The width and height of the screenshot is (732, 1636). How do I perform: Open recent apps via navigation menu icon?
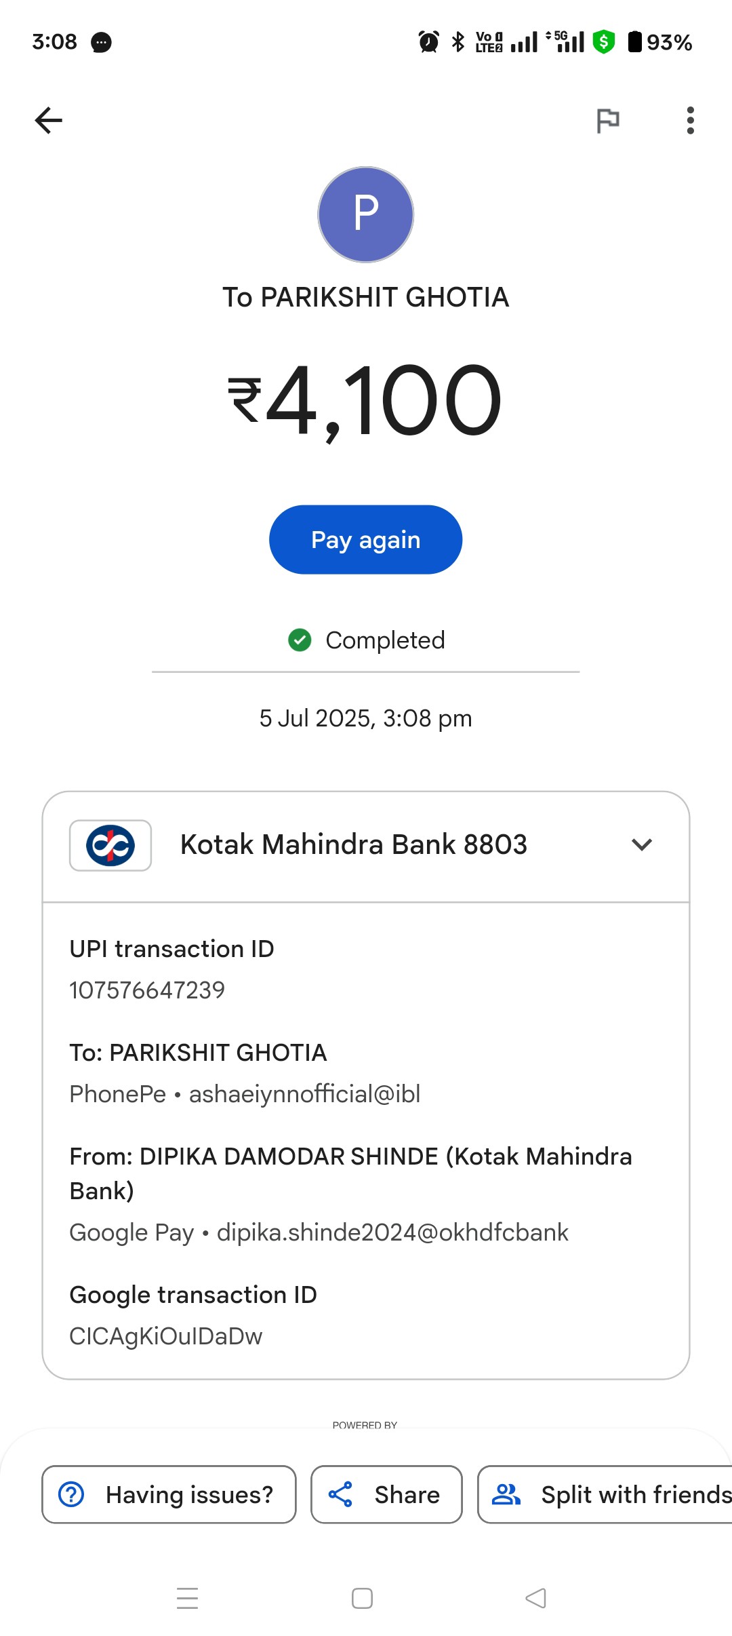[187, 1598]
